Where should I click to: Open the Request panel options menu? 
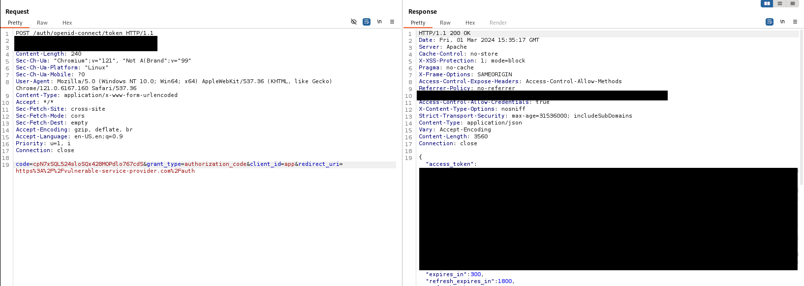(392, 22)
